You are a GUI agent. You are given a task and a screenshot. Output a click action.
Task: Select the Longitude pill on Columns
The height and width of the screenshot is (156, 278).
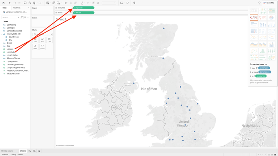pyautogui.click(x=83, y=8)
